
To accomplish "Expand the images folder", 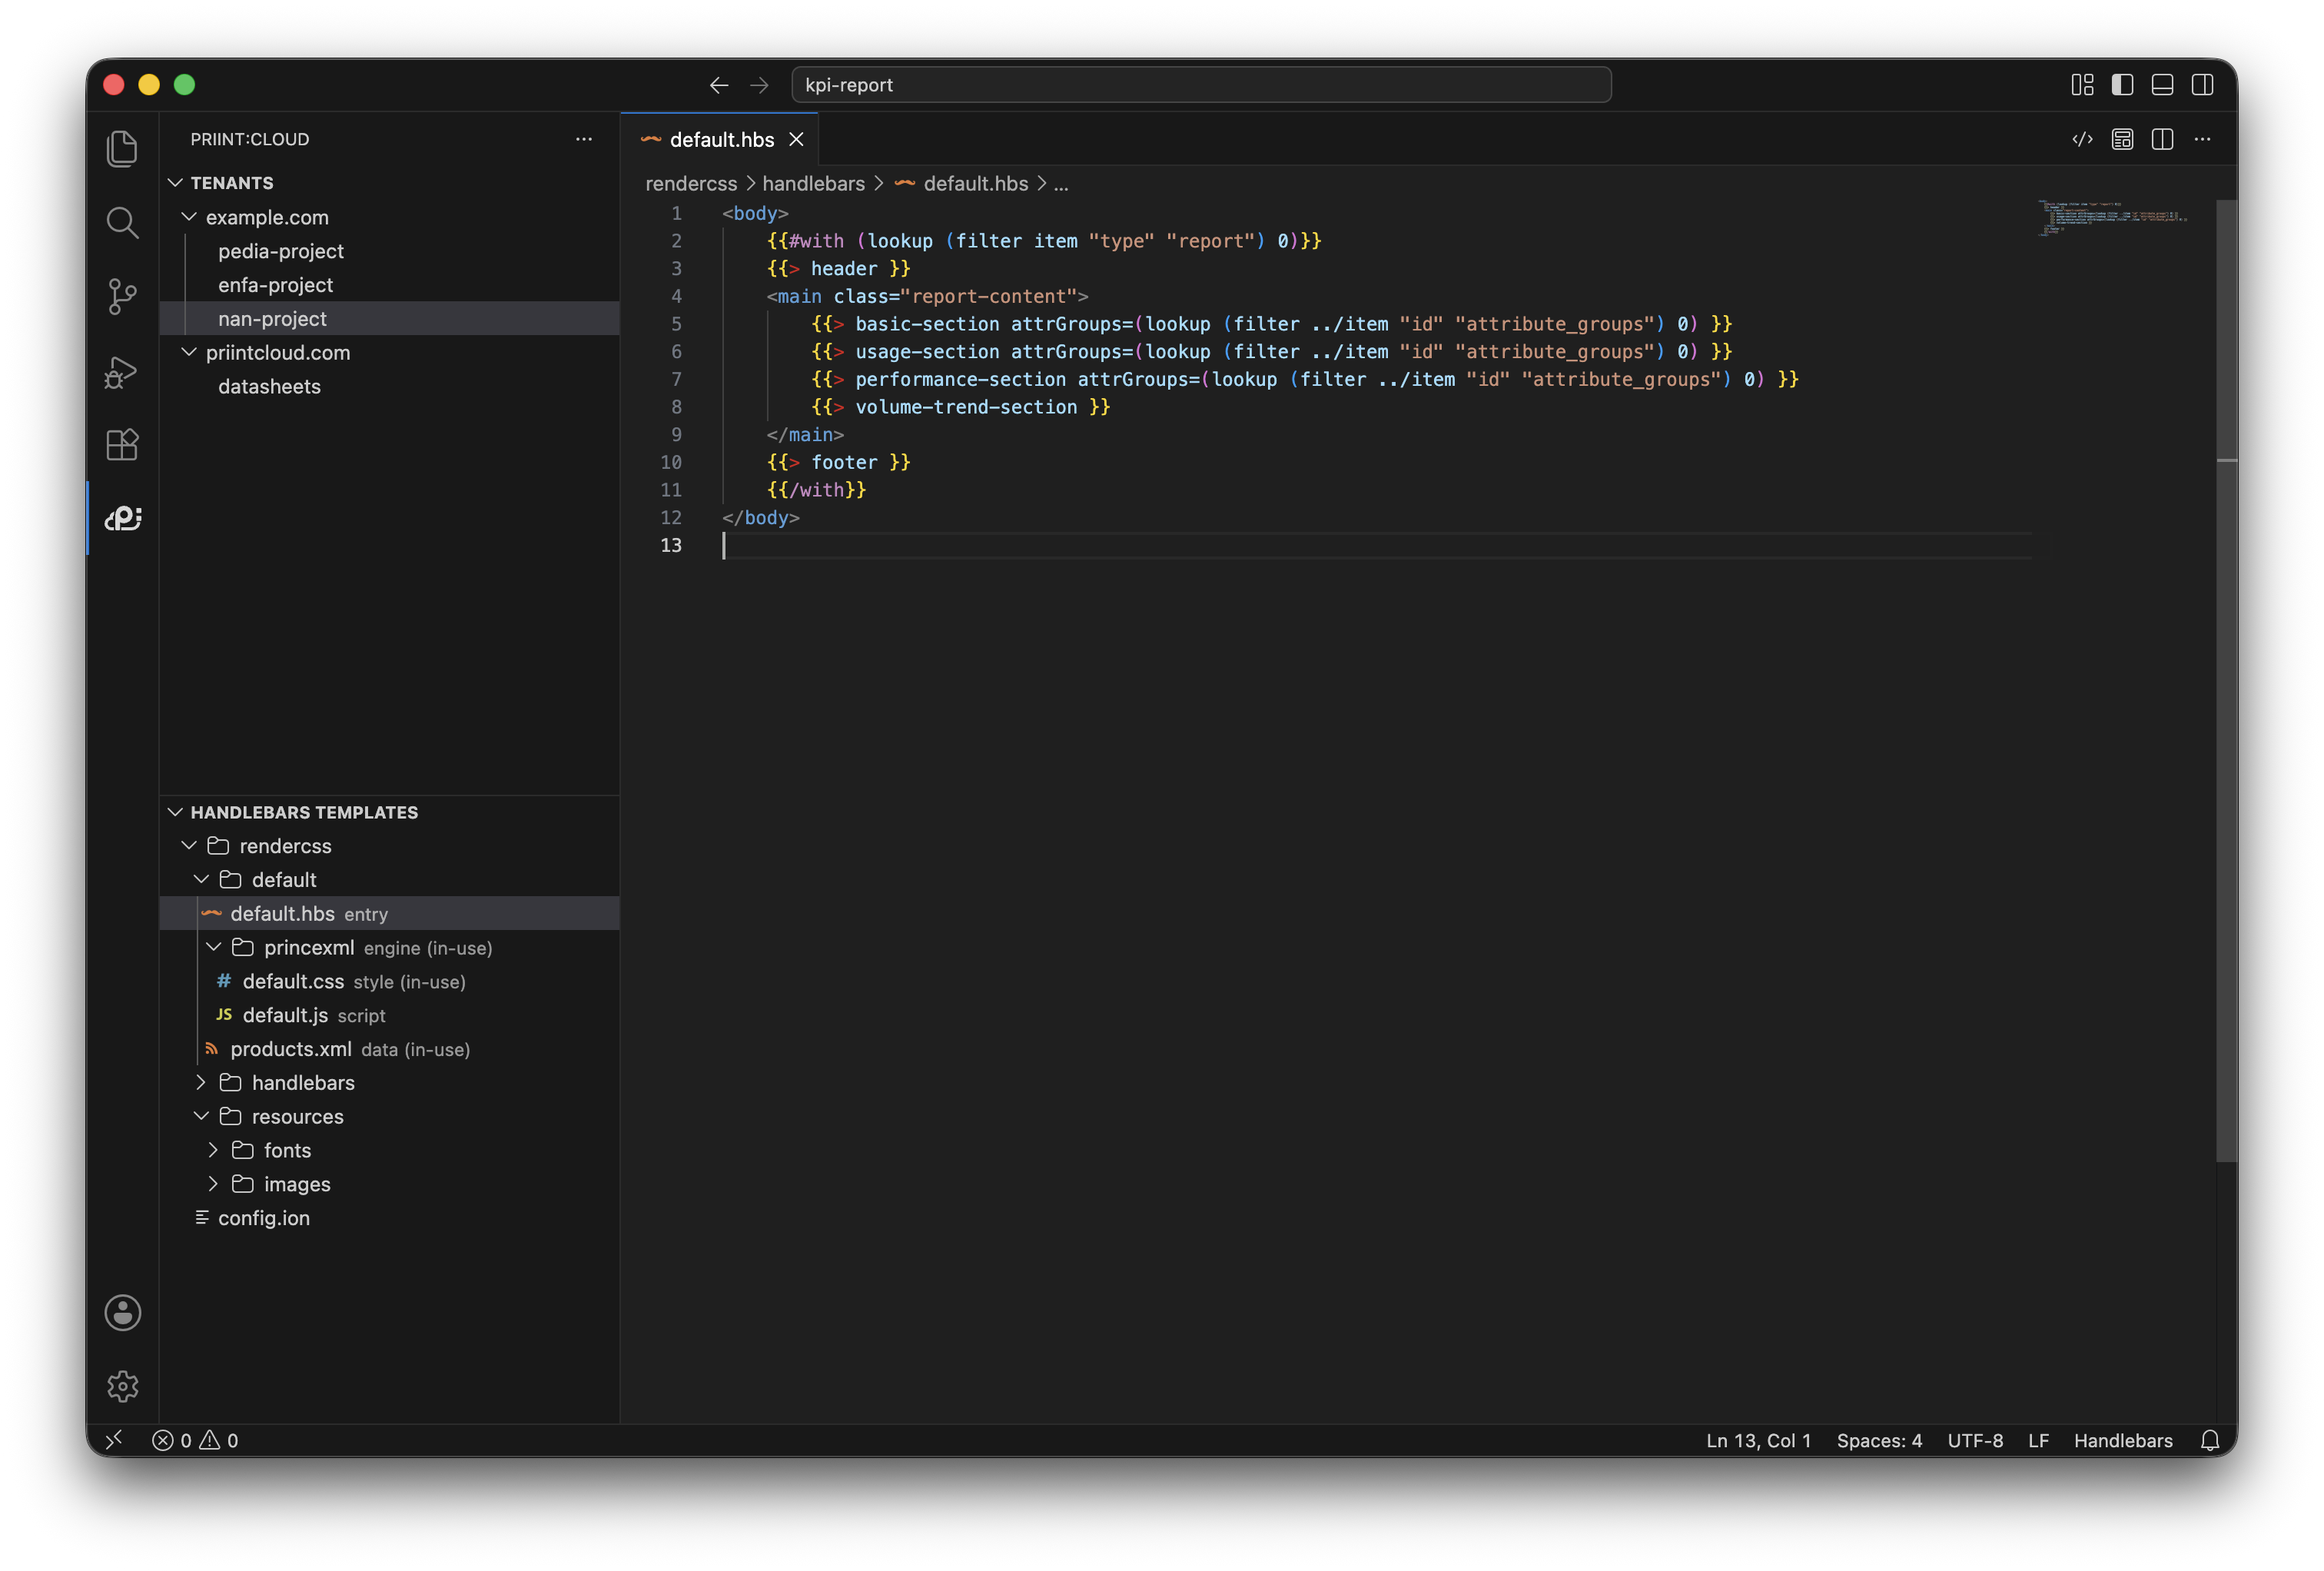I will coord(213,1184).
